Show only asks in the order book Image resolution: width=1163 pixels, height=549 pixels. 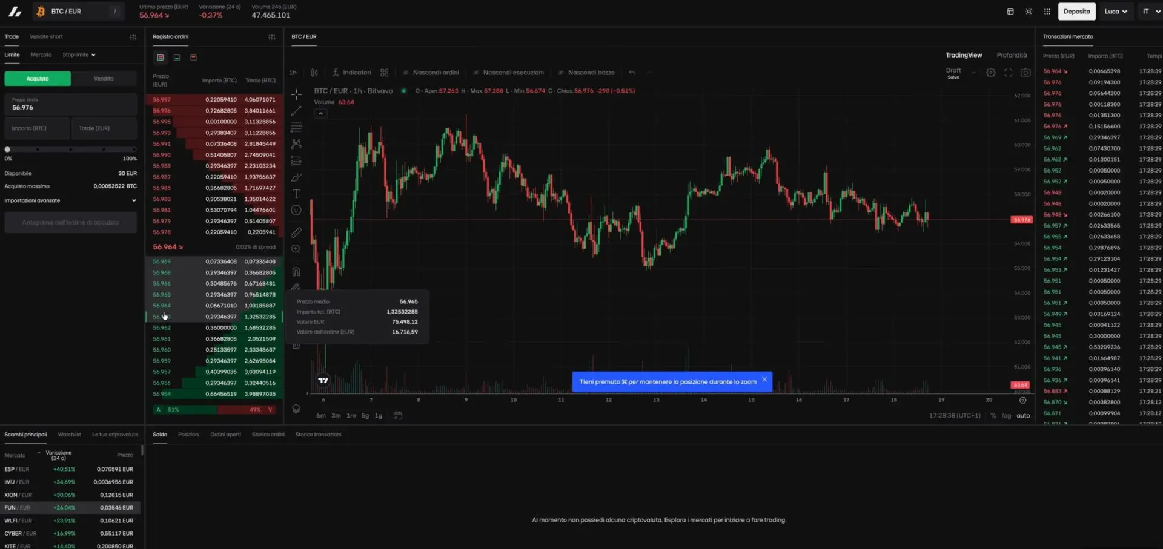[193, 58]
